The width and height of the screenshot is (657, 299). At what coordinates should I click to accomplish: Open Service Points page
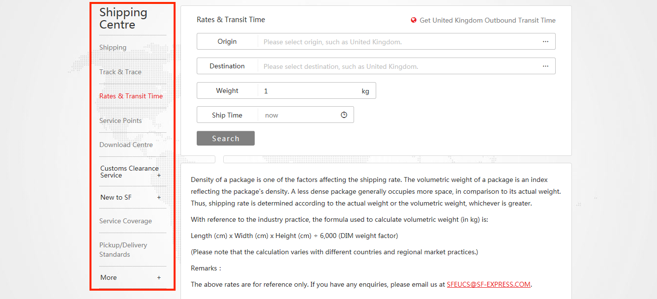[120, 120]
